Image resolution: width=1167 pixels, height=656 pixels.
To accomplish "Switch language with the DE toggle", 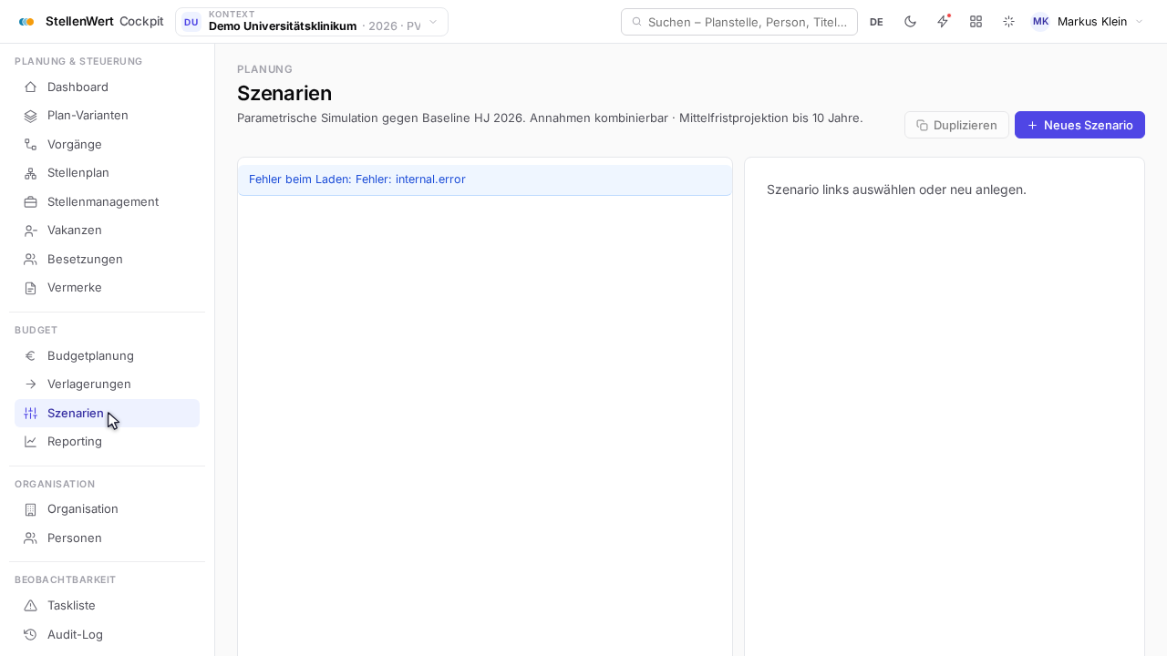I will coord(876,22).
